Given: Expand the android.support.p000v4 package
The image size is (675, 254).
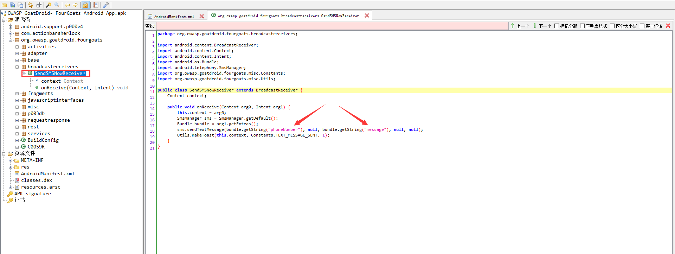Looking at the screenshot, I should click(10, 27).
